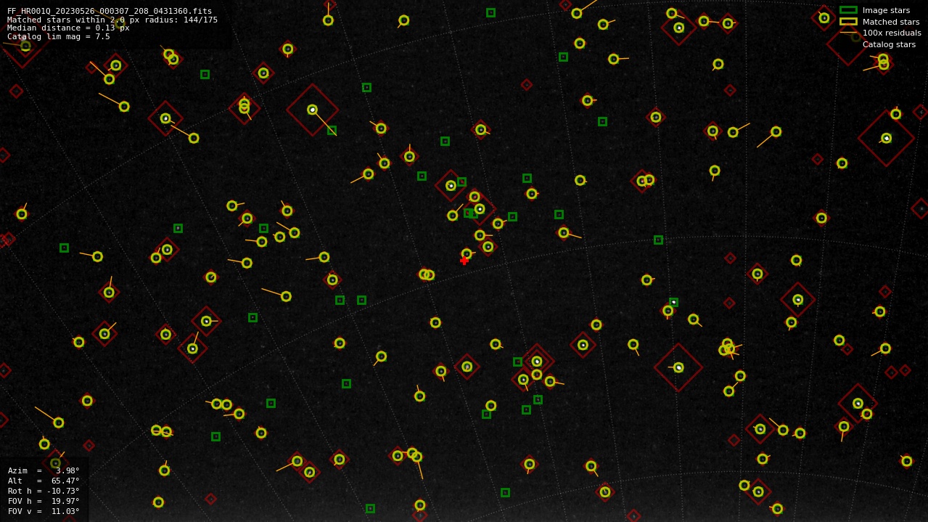
Task: Click the green square legend symbol for Image stars
Action: [x=848, y=10]
